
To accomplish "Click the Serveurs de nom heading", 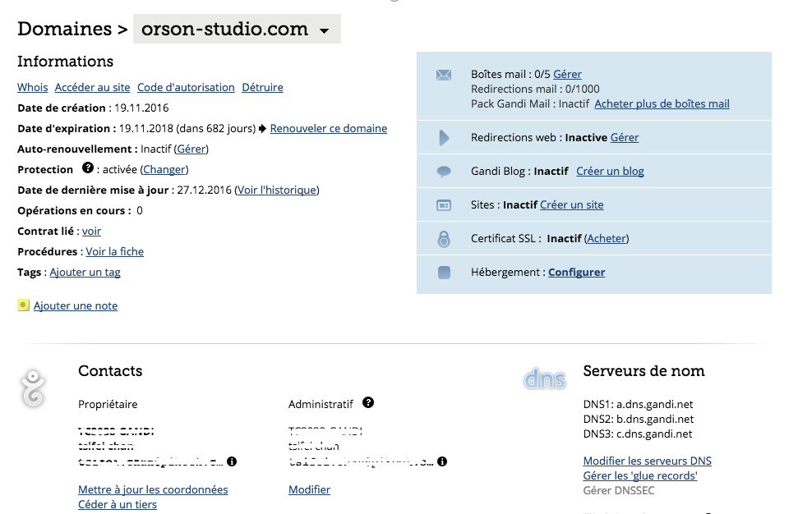I will (x=644, y=371).
